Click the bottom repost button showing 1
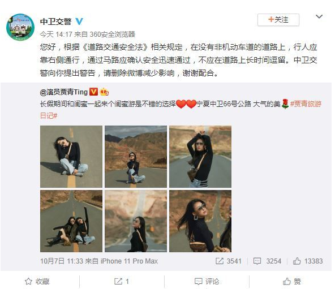335x289 pixels. tap(122, 281)
